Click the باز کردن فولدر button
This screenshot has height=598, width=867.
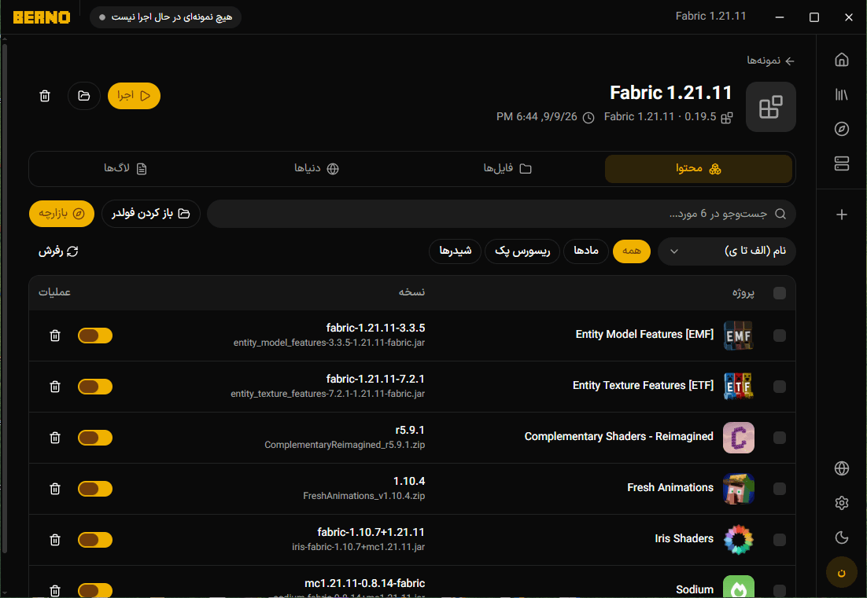pos(151,214)
